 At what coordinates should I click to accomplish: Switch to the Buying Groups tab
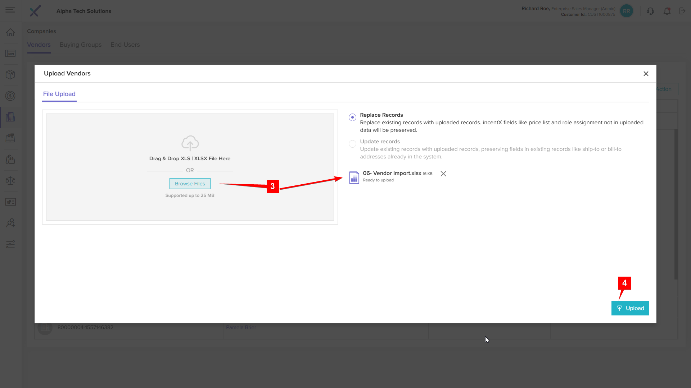point(81,45)
